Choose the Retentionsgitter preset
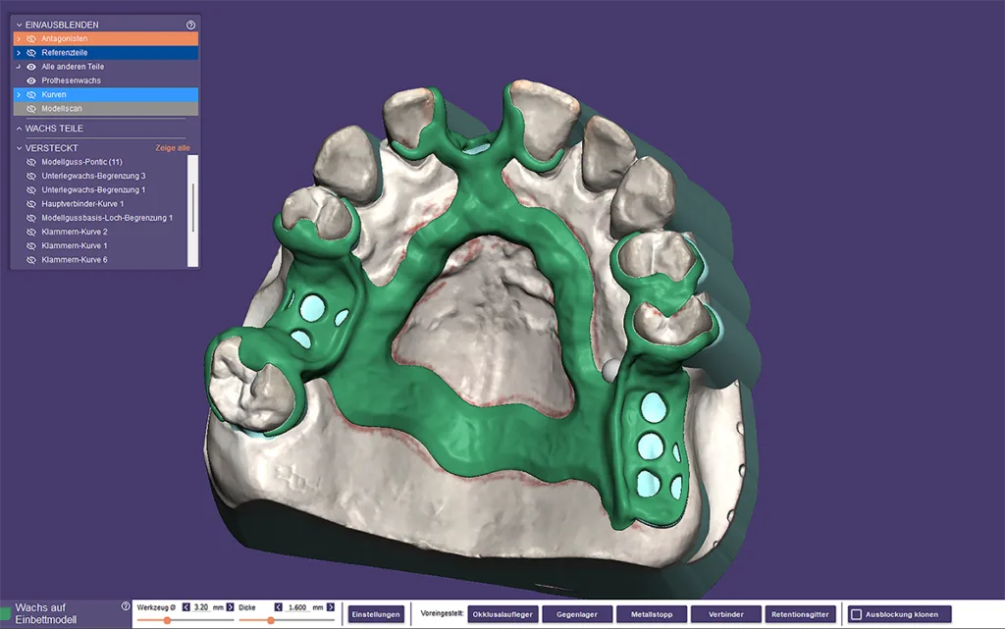1005x629 pixels. point(800,614)
